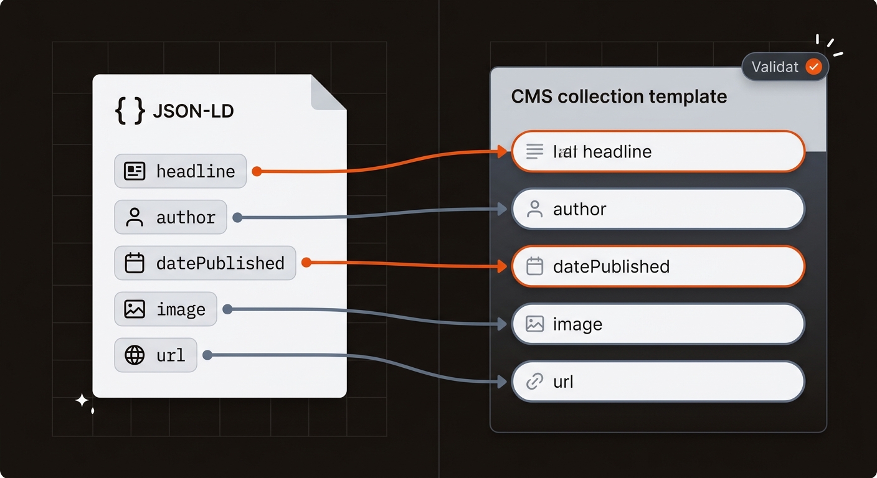
Task: Click the curly braces icon beside JSON-LD
Action: click(130, 111)
